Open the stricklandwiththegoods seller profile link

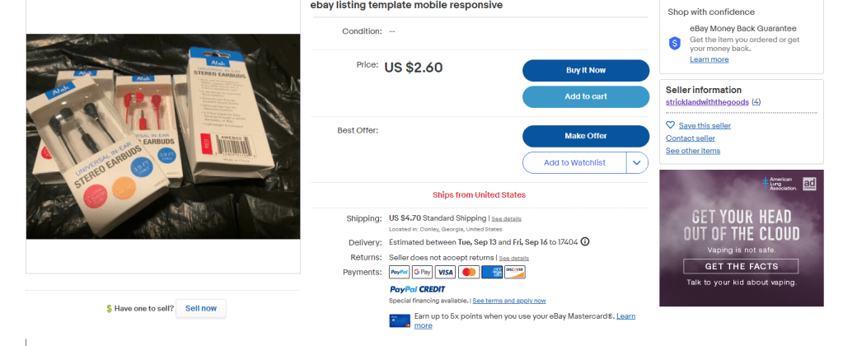(707, 101)
